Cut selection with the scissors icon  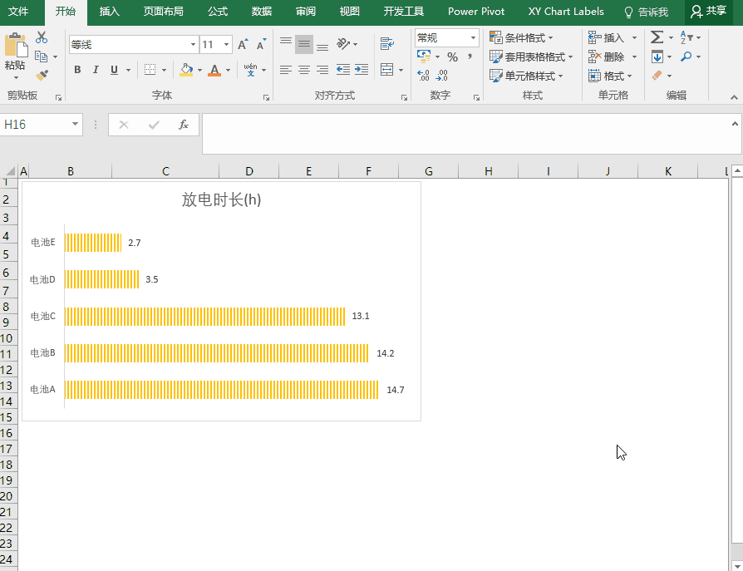click(42, 37)
